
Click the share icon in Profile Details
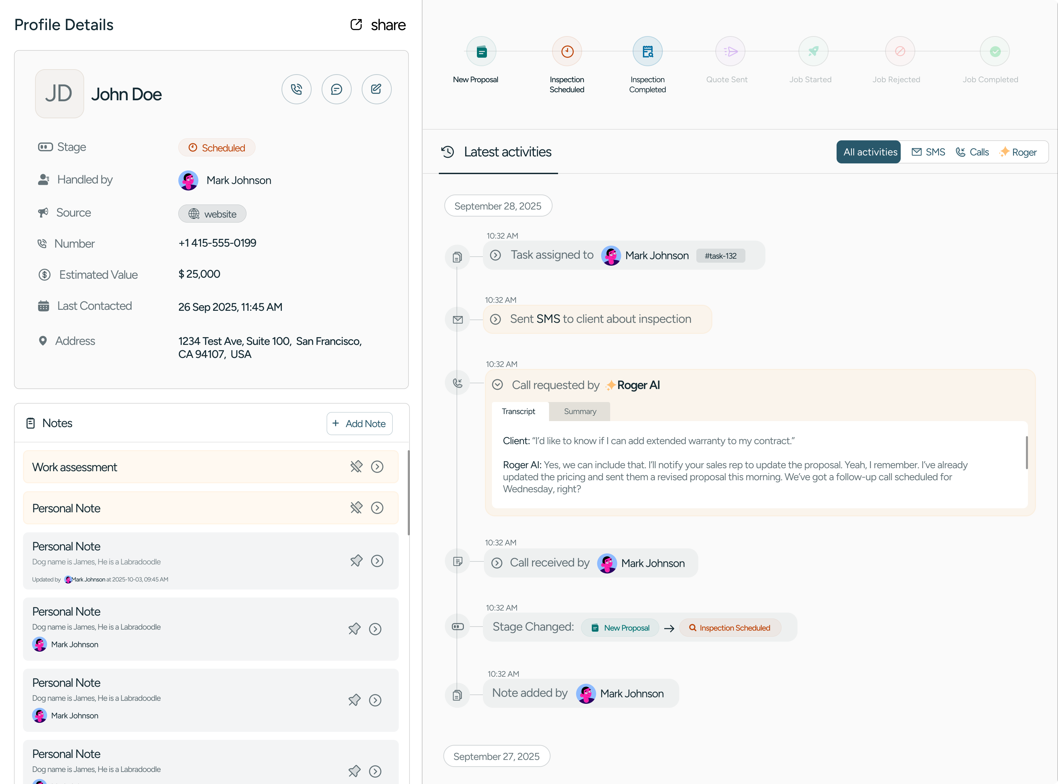tap(356, 25)
